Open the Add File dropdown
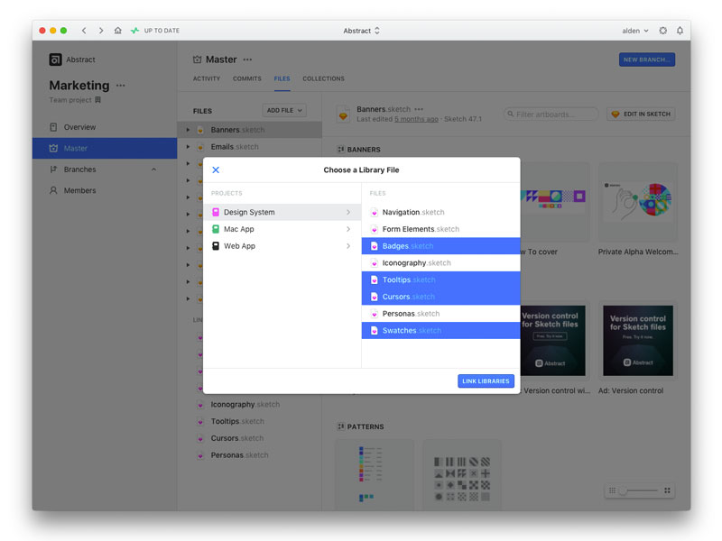722x541 pixels. [x=284, y=110]
